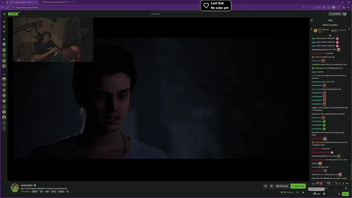Open browser Settings and more menu
Screen dimensions: 352x198
click(339, 7)
